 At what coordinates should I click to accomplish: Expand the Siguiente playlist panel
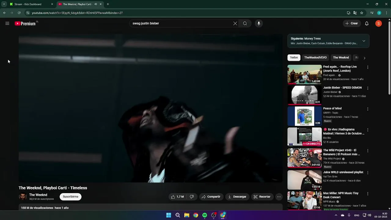(364, 41)
